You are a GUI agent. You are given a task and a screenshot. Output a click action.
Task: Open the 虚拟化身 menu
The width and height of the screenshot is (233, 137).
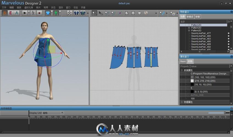[29, 7]
